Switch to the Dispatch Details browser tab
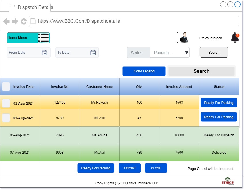 point(30,7)
